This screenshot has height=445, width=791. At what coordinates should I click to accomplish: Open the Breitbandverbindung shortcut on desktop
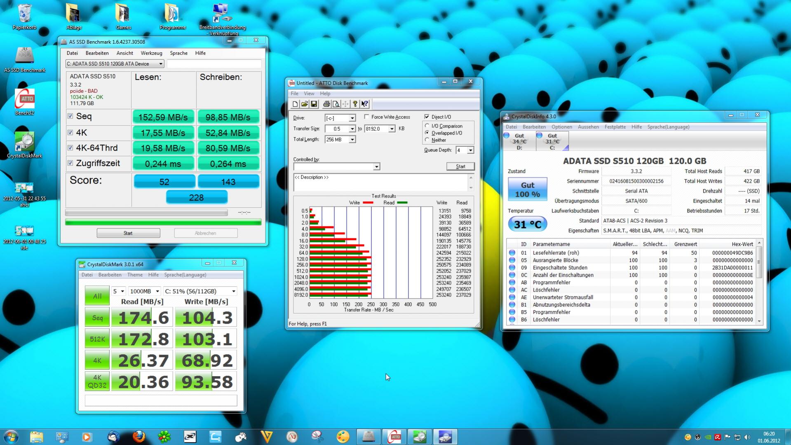(x=222, y=19)
